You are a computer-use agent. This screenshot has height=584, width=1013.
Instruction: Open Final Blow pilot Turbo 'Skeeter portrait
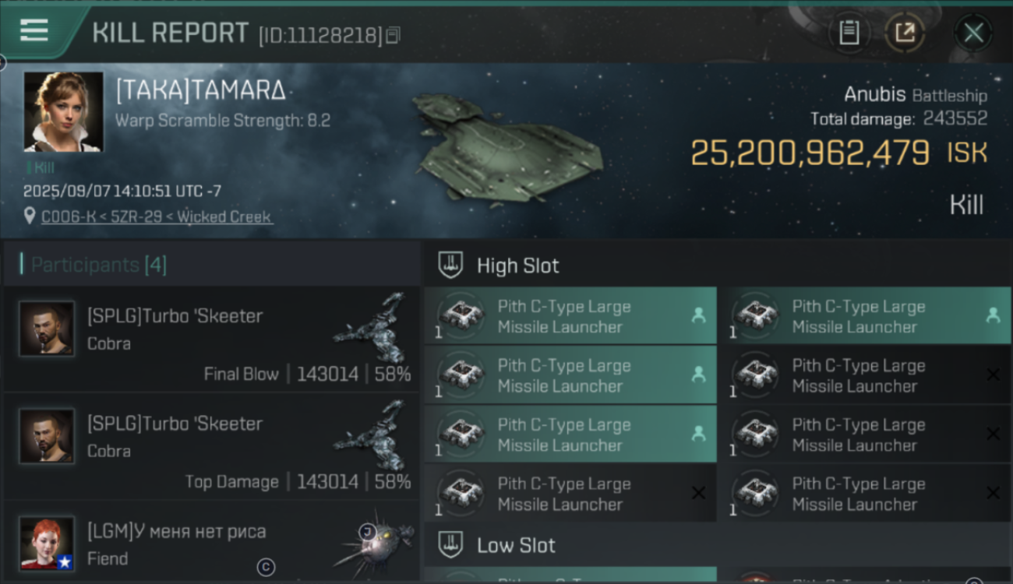(x=47, y=329)
